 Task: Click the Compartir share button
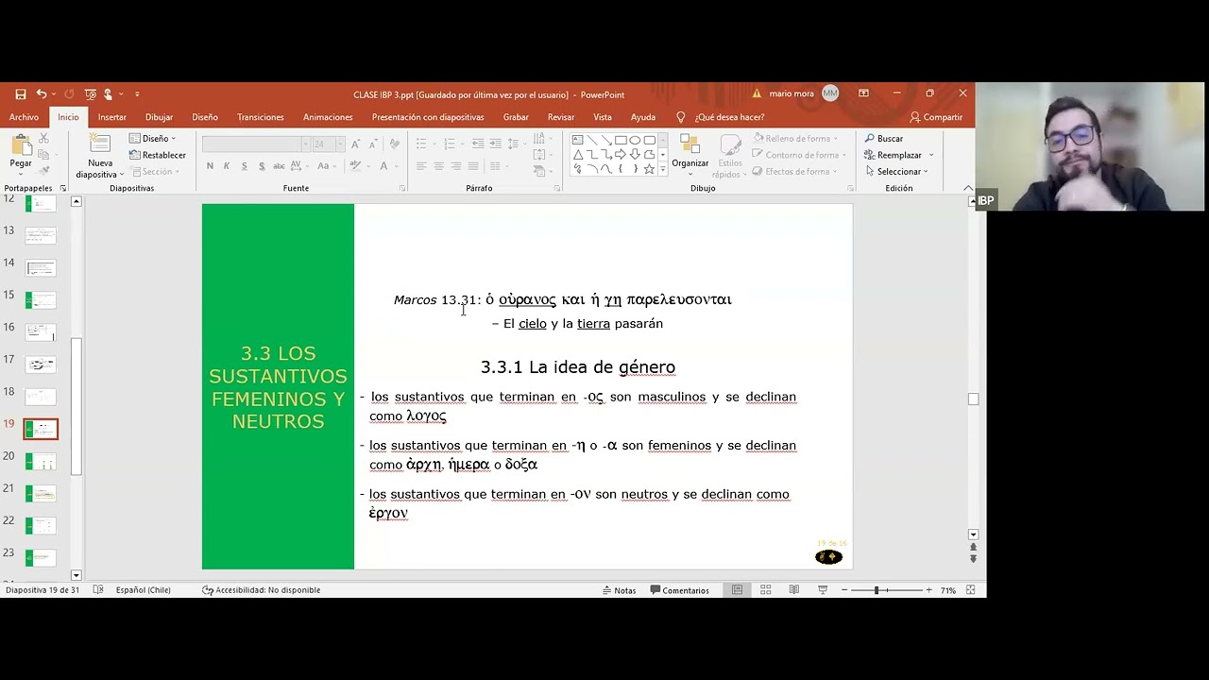(936, 117)
